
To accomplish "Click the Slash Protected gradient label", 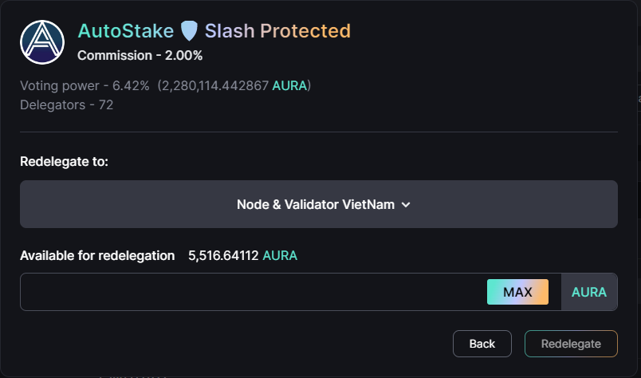I will click(277, 31).
